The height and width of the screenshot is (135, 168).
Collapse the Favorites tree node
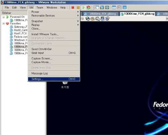(x=4, y=24)
